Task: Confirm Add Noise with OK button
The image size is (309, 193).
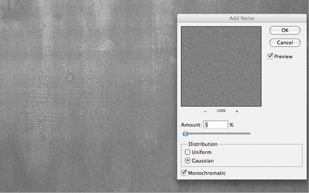Action: point(285,30)
